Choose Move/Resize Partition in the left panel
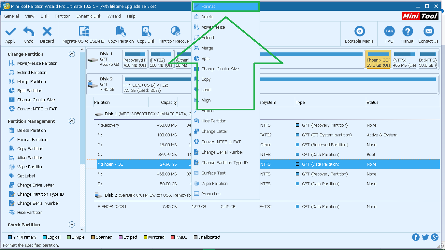 point(37,63)
